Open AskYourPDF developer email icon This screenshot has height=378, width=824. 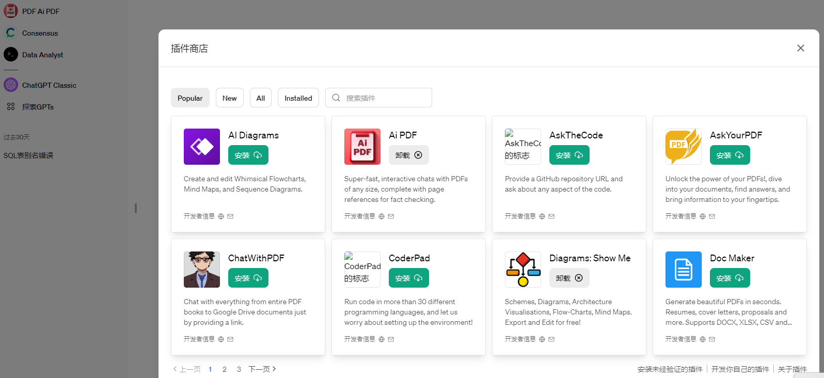(x=712, y=216)
